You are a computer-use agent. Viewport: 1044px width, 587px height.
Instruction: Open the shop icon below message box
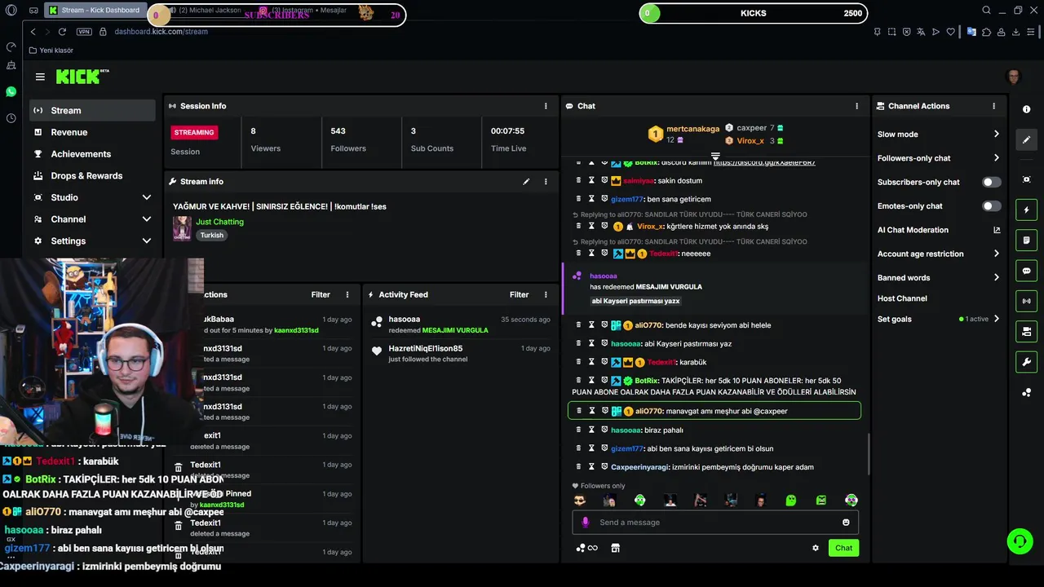tap(616, 548)
